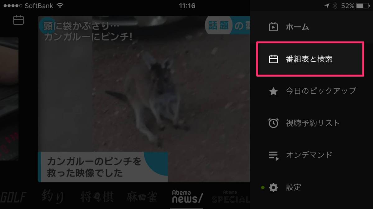The height and width of the screenshot is (209, 373).
Task: Switch to the GOLF channel
Action: click(13, 197)
